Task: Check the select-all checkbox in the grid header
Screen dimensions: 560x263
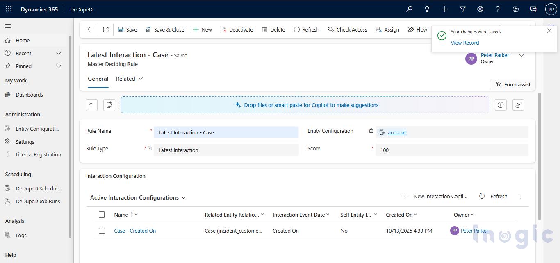Action: pos(102,214)
